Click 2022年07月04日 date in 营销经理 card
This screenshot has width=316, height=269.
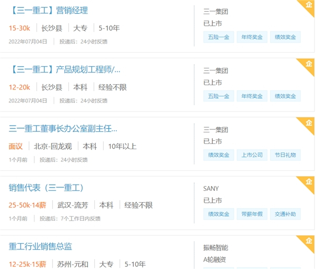[28, 42]
